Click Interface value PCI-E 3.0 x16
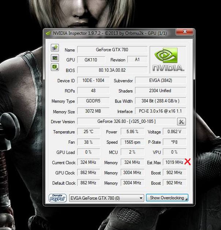 [x=161, y=111]
